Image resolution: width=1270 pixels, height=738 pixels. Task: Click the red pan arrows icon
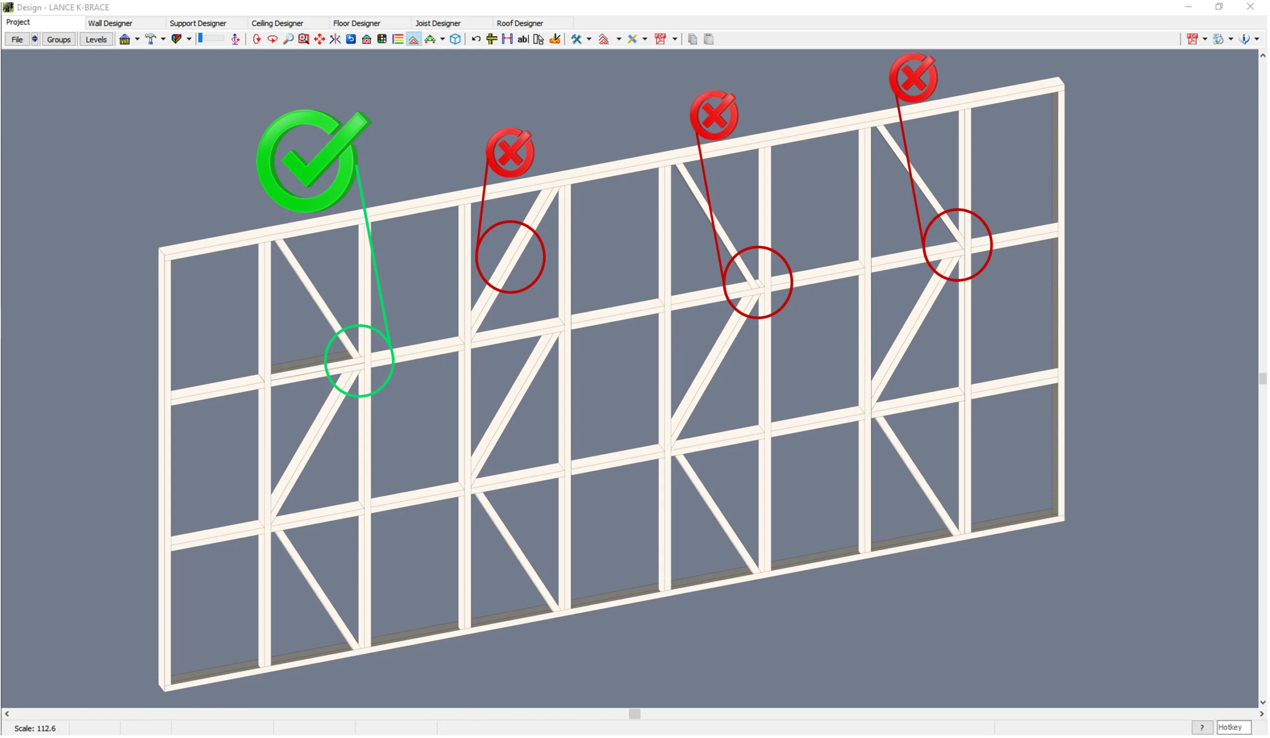(x=319, y=39)
